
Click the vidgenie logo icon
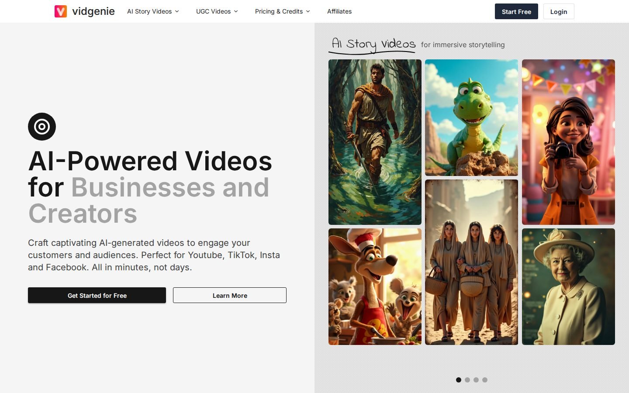[61, 11]
